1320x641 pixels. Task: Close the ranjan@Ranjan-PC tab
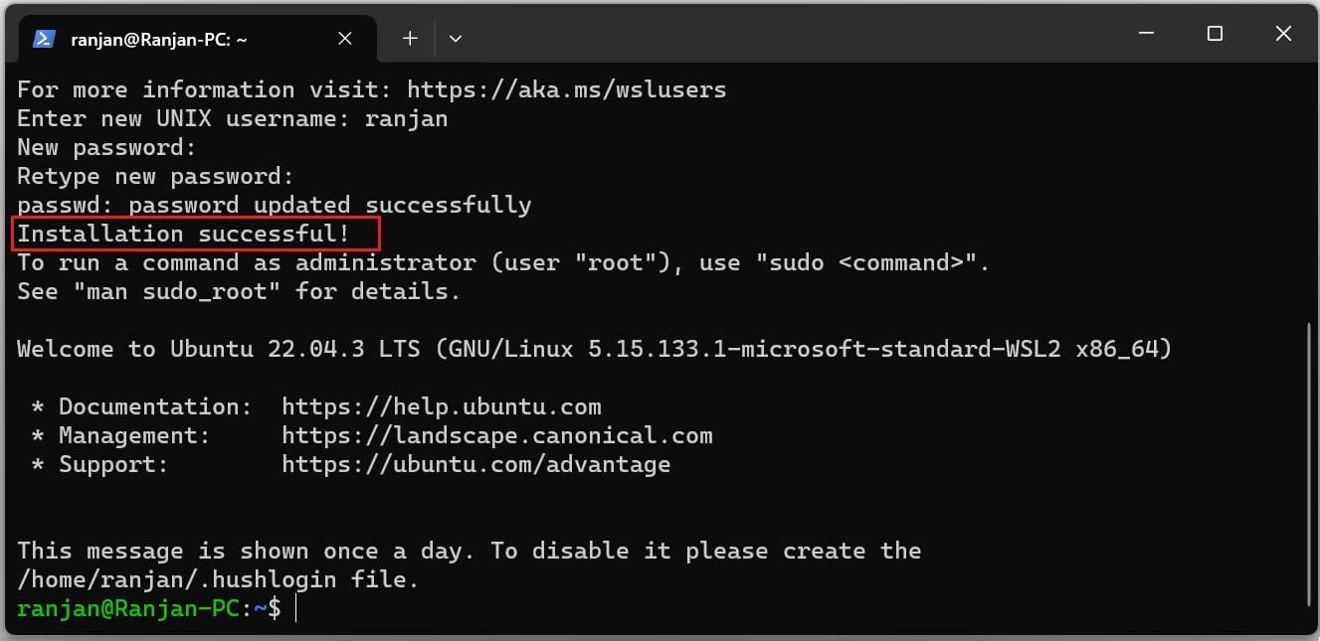(344, 38)
